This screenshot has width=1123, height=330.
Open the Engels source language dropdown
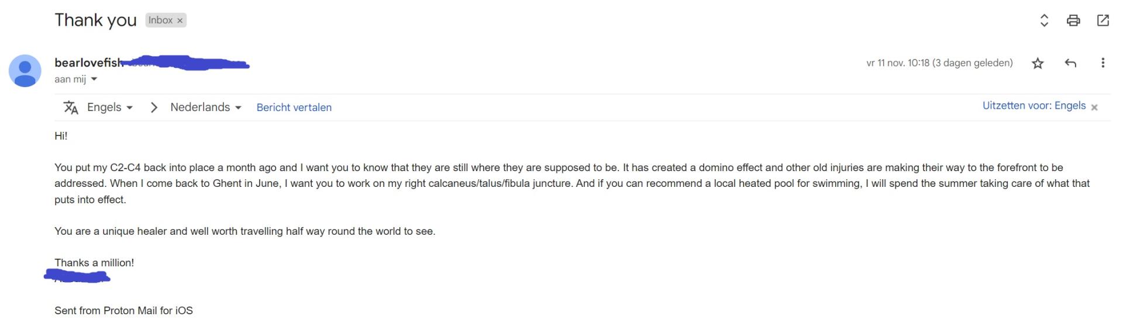[x=109, y=107]
